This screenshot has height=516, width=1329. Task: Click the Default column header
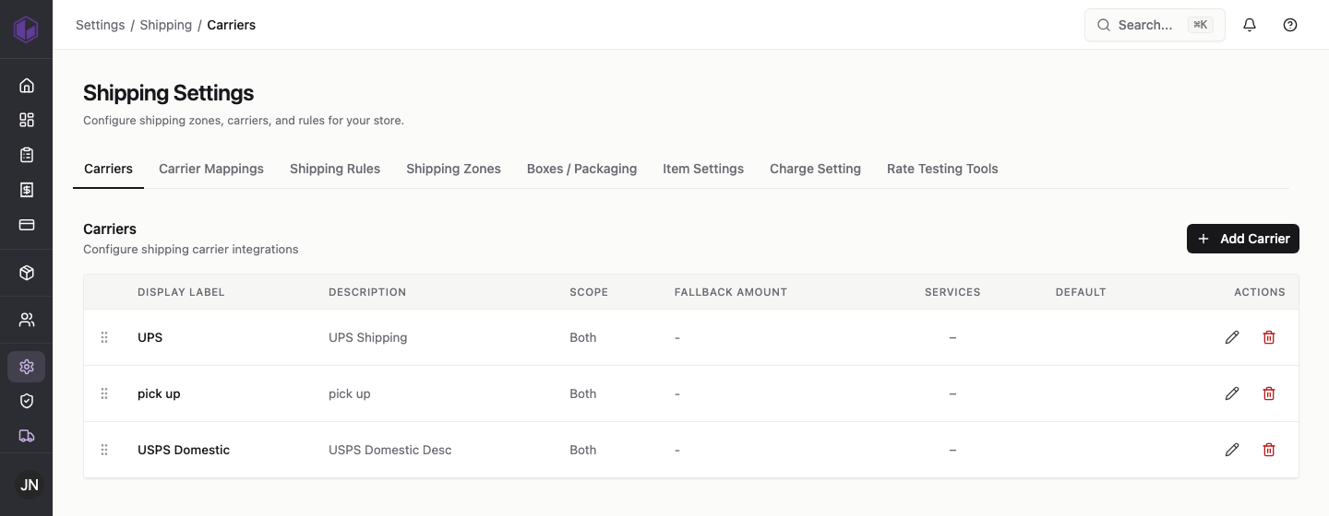click(1081, 292)
